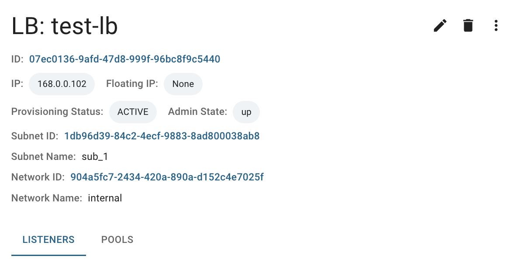Image resolution: width=517 pixels, height=263 pixels.
Task: Switch to the LISTENERS tab
Action: 48,239
